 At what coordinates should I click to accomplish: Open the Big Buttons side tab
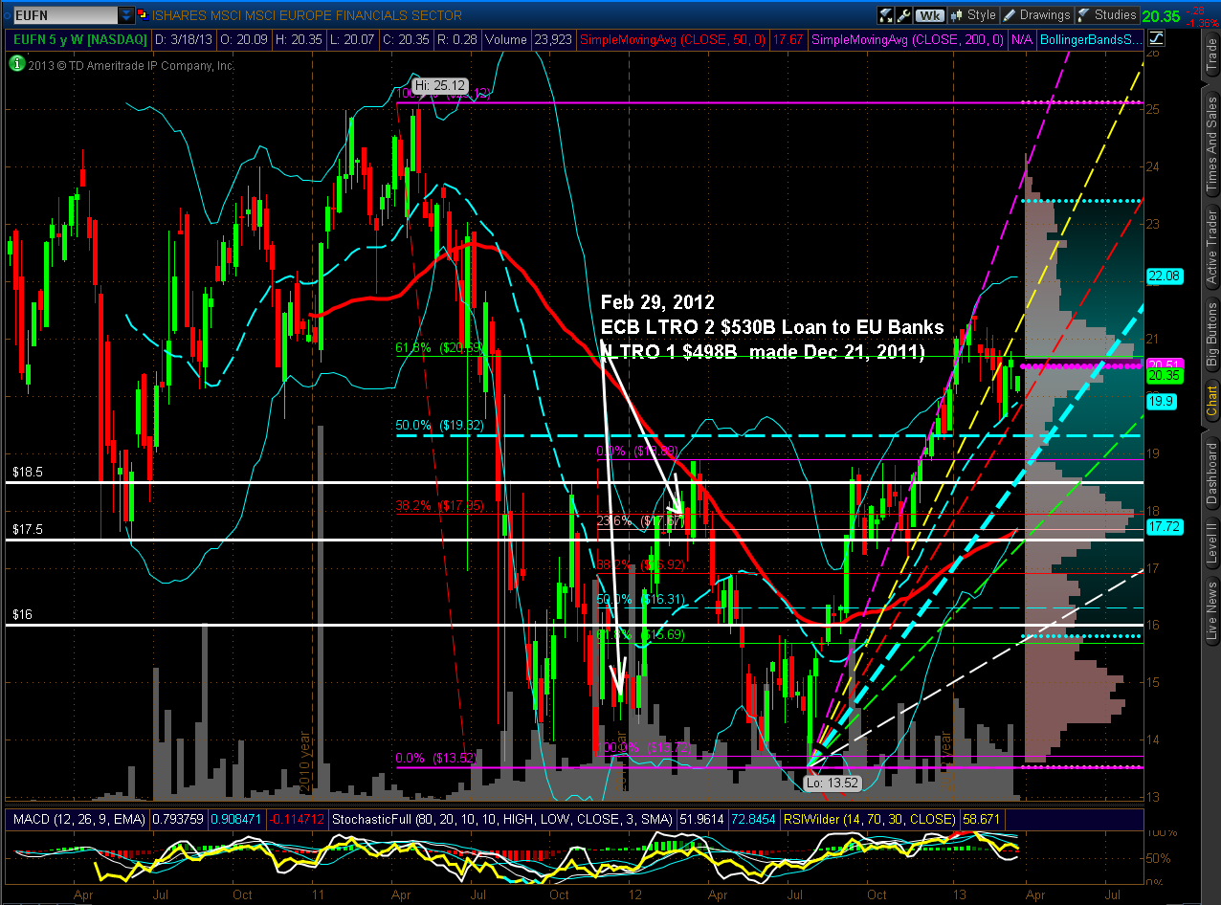(1211, 334)
